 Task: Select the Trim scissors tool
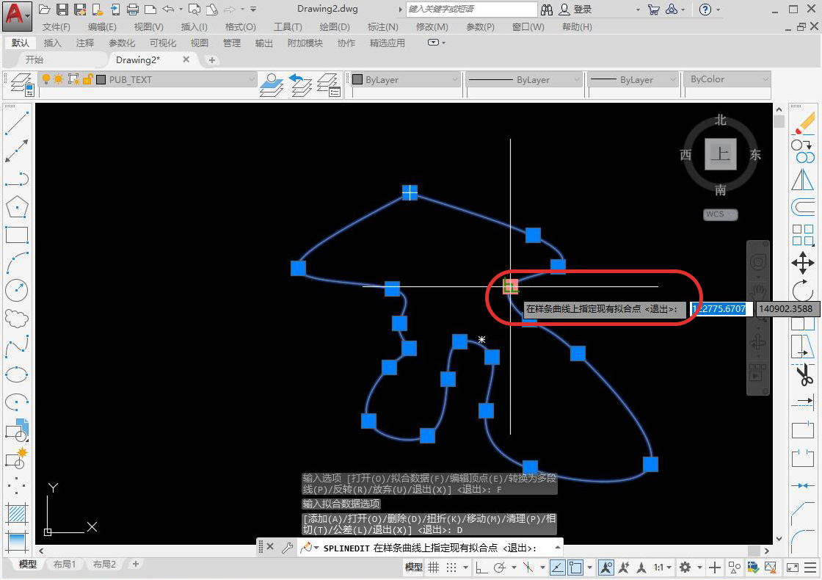pyautogui.click(x=803, y=374)
